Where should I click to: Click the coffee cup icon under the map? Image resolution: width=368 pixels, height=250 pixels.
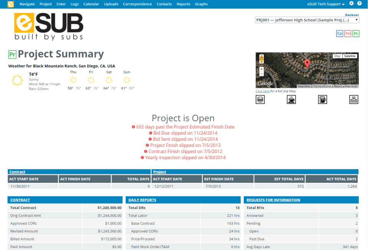click(x=291, y=99)
